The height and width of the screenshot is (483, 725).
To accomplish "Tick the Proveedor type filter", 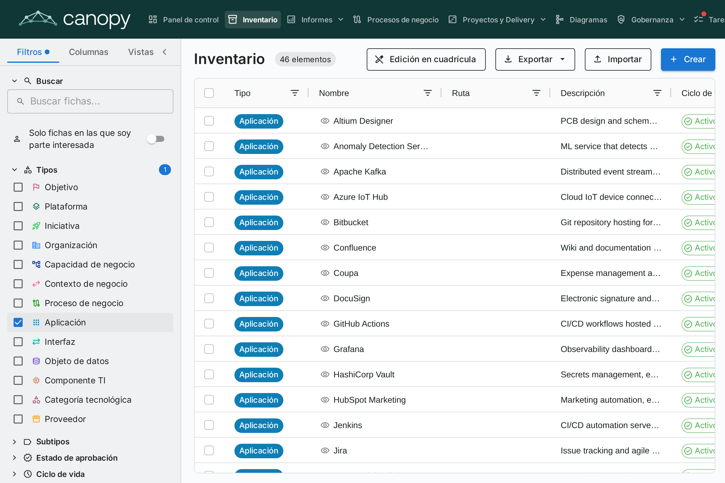I will (18, 419).
